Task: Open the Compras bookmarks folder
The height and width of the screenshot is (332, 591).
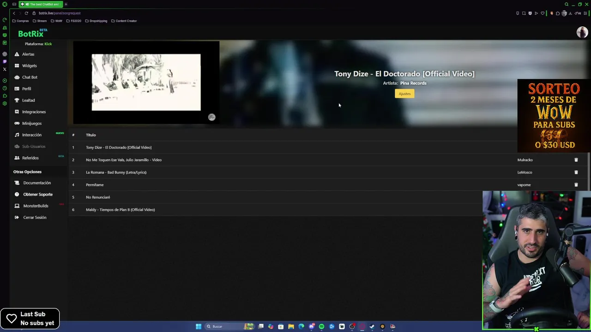Action: coord(20,21)
